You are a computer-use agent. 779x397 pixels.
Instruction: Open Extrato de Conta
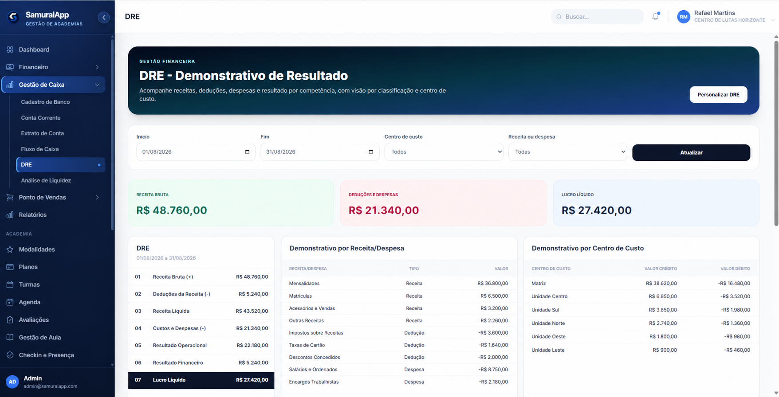pos(43,133)
